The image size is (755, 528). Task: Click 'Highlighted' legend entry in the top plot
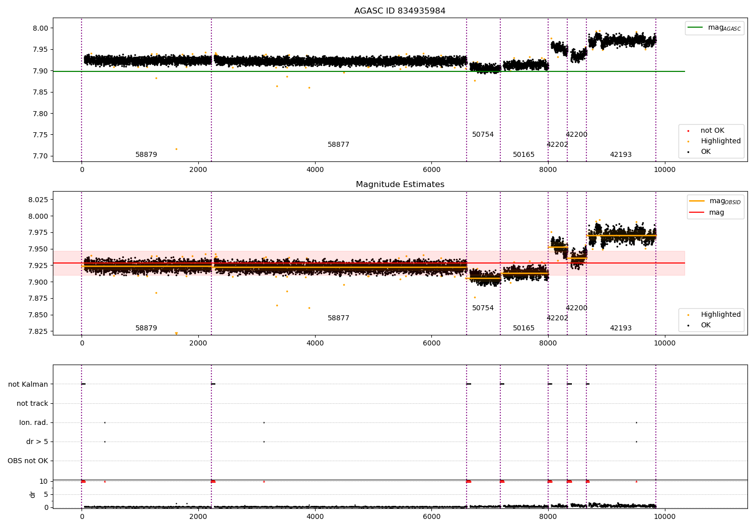720,141
